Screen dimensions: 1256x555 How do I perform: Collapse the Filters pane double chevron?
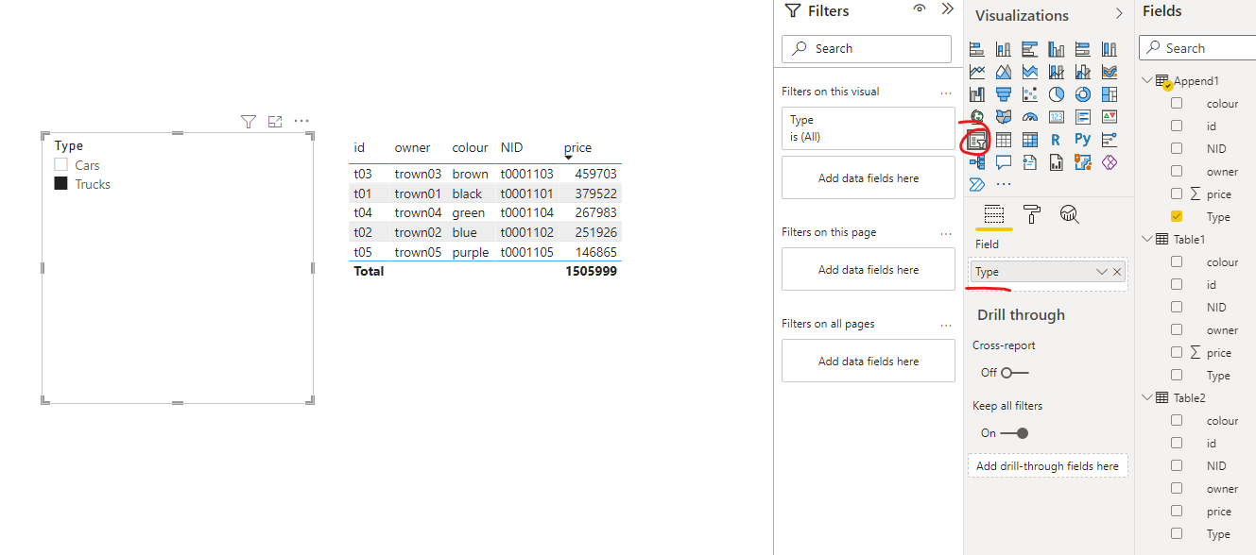[x=948, y=8]
